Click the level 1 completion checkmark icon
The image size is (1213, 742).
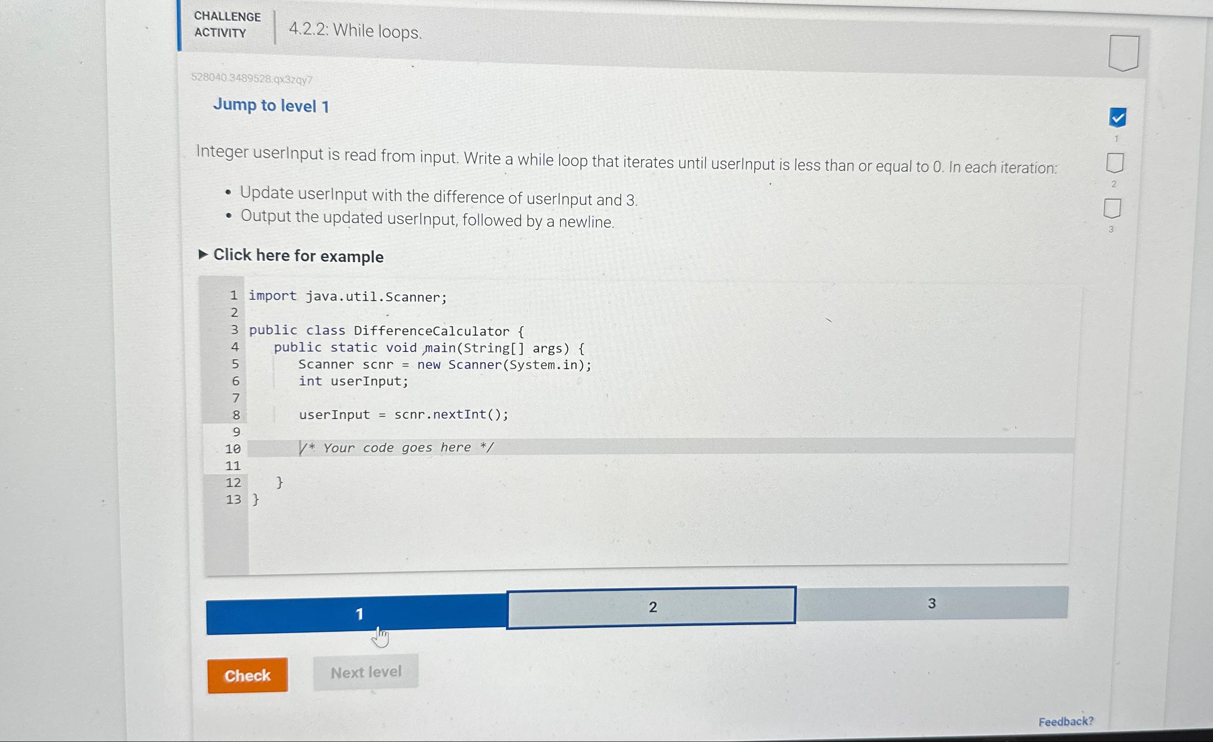(x=1118, y=116)
